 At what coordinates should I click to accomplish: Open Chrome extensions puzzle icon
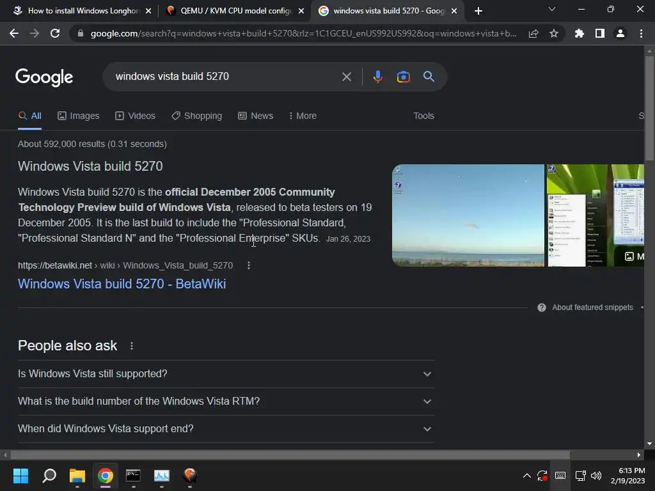[580, 33]
